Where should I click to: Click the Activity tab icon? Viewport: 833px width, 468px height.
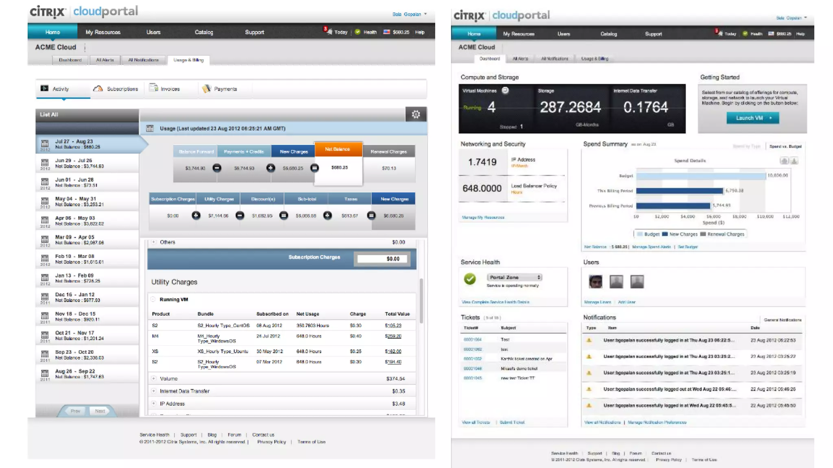coord(44,89)
